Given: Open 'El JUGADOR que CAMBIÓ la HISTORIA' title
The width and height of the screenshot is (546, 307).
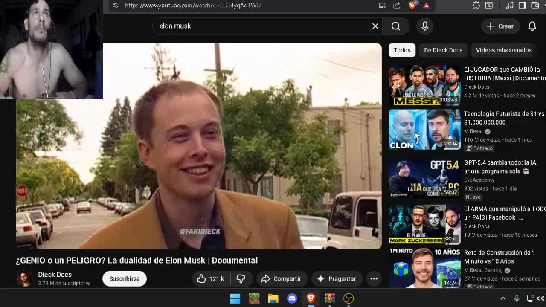Looking at the screenshot, I should click(505, 74).
